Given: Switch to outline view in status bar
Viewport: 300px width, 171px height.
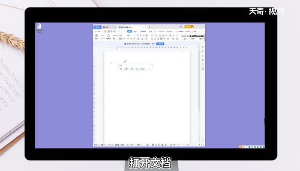Looking at the screenshot, I should click(156, 145).
